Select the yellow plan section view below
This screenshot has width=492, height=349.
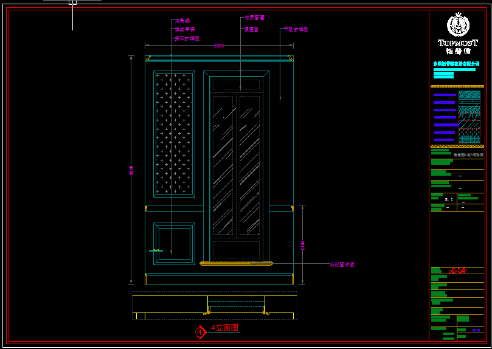214,305
